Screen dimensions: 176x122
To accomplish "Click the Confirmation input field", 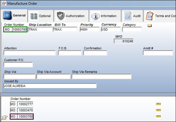I will (x=95, y=53).
